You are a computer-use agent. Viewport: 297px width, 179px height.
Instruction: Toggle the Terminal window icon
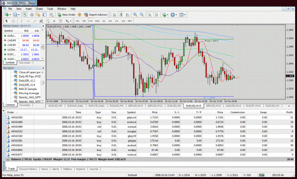click(45, 15)
